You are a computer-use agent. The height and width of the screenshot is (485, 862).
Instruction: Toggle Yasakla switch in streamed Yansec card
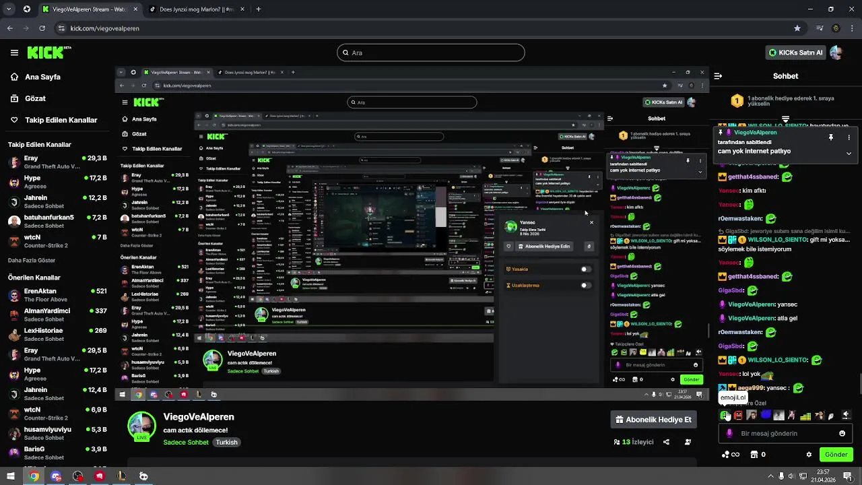(586, 269)
